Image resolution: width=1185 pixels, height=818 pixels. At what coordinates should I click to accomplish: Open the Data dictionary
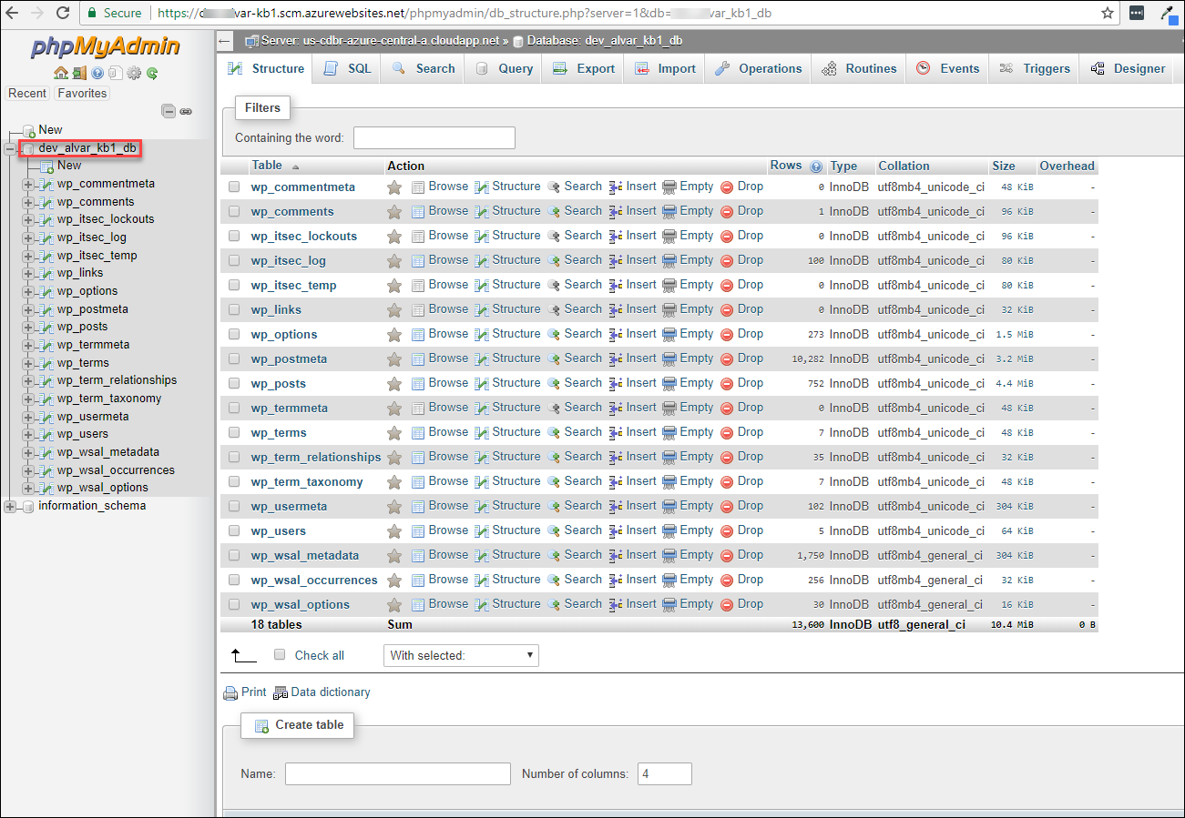(322, 692)
